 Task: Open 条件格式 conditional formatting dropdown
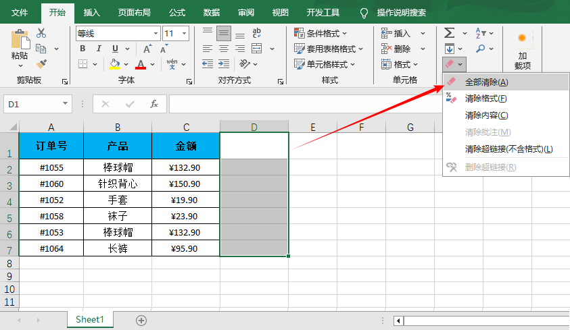click(320, 33)
